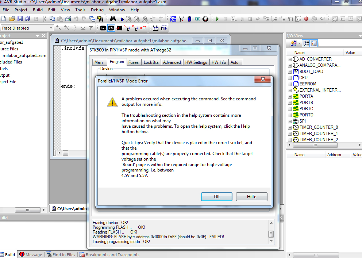Click the blue memory download icon
The image size is (362, 258).
[155, 28]
